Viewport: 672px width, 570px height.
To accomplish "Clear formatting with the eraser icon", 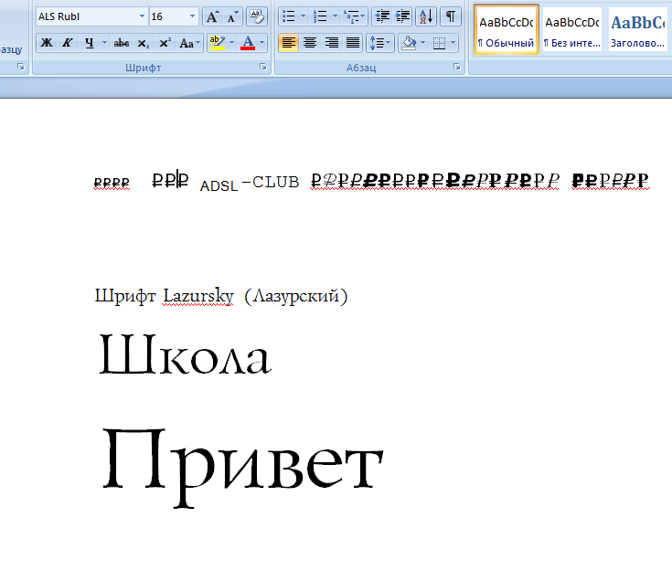I will point(257,16).
